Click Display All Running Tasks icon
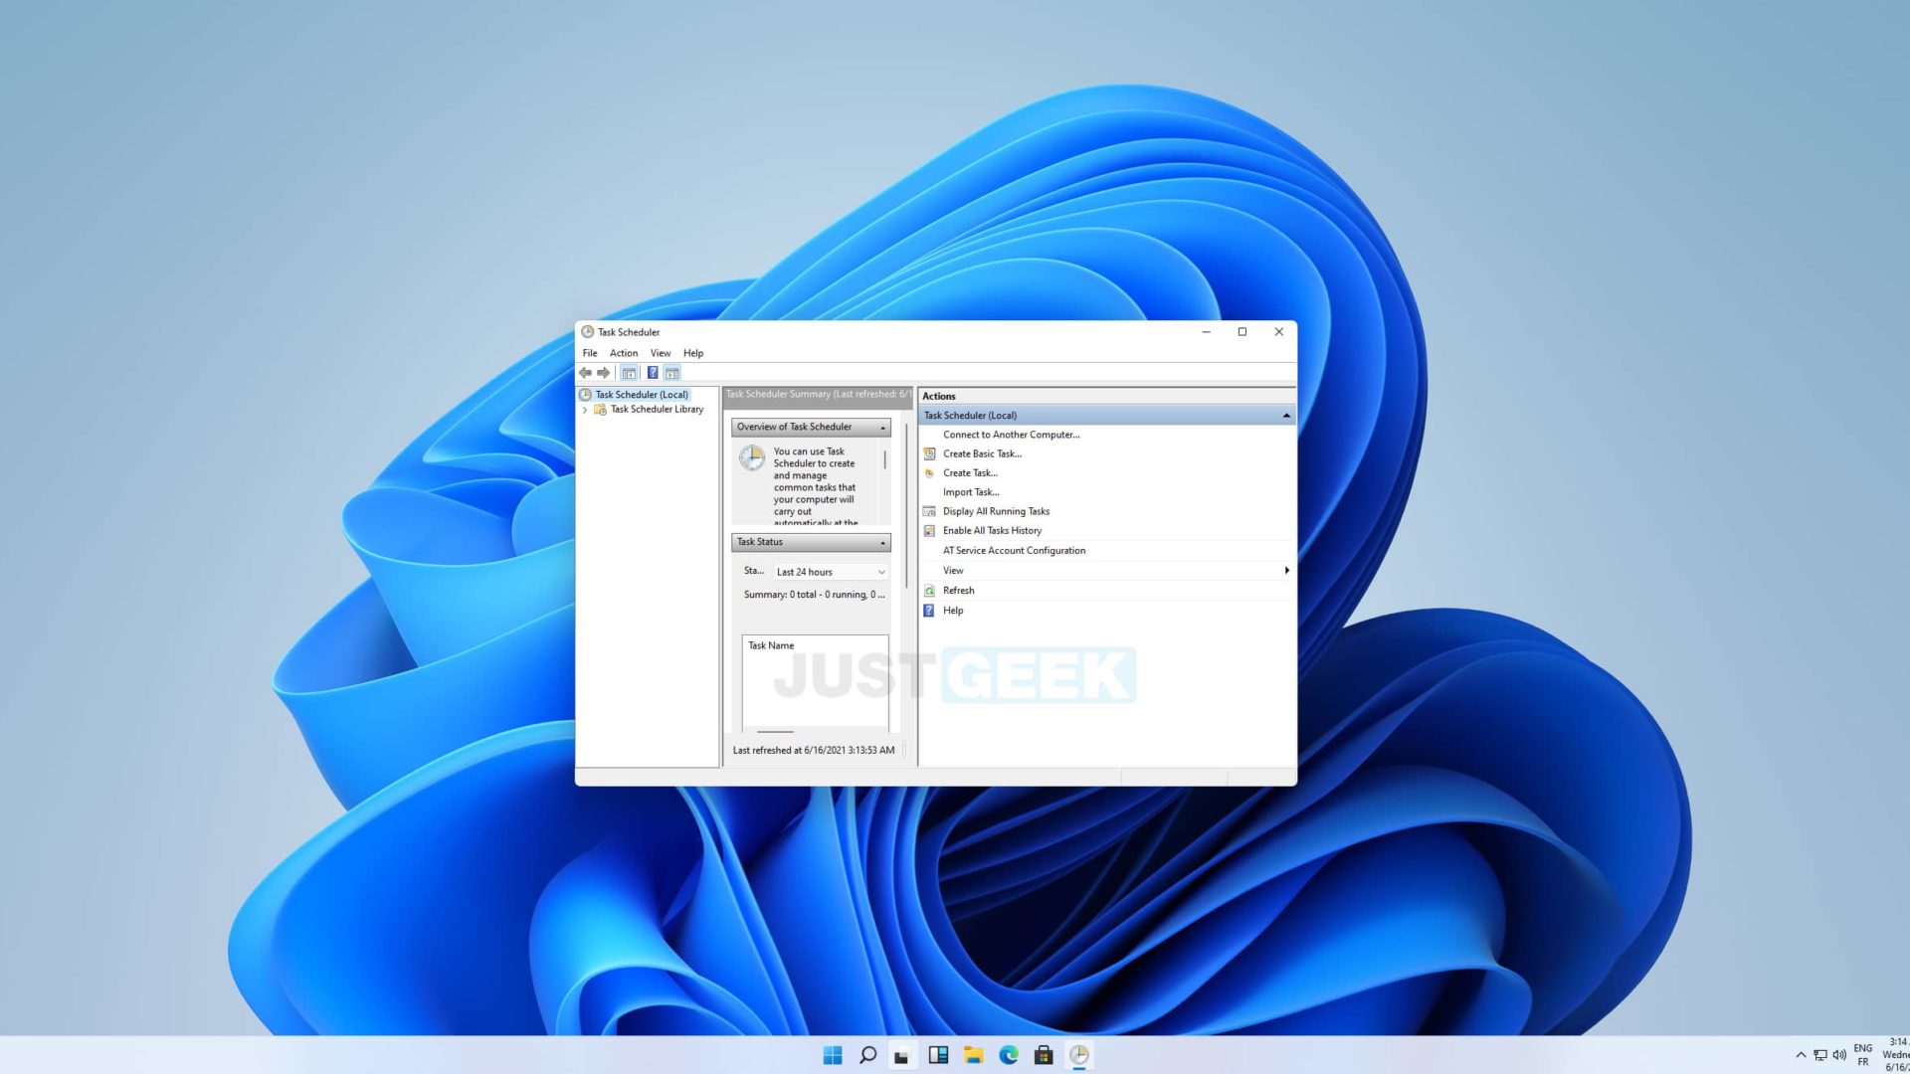This screenshot has height=1074, width=1910. point(929,511)
